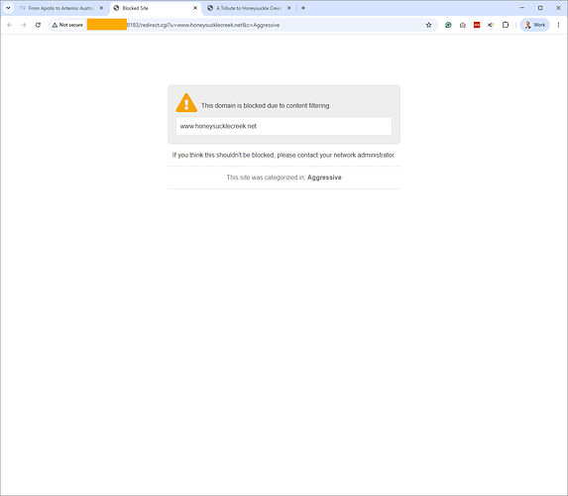Reload the blocked page
This screenshot has height=496, width=568.
point(38,25)
